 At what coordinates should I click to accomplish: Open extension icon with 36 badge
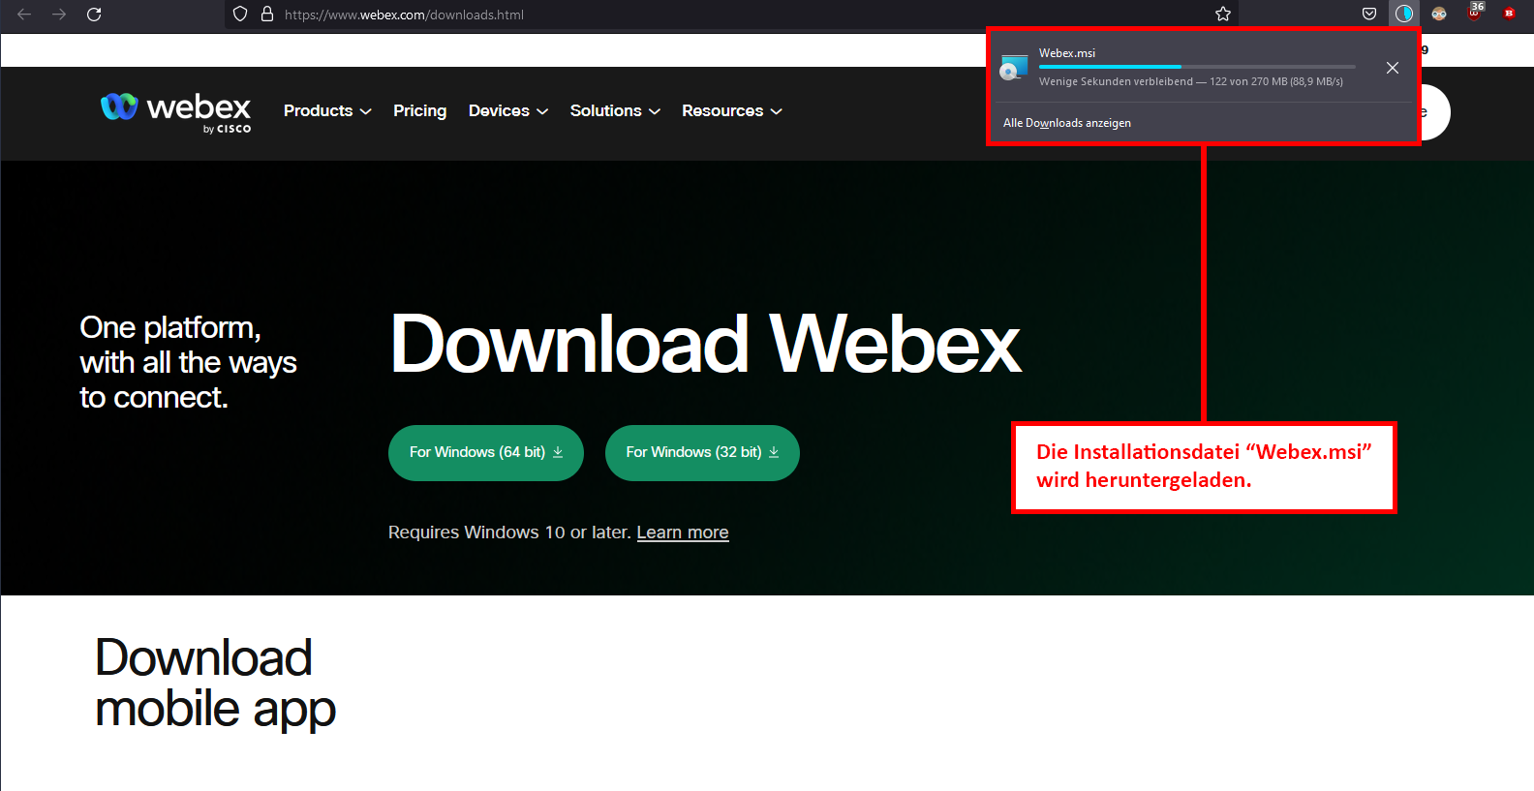pos(1474,12)
